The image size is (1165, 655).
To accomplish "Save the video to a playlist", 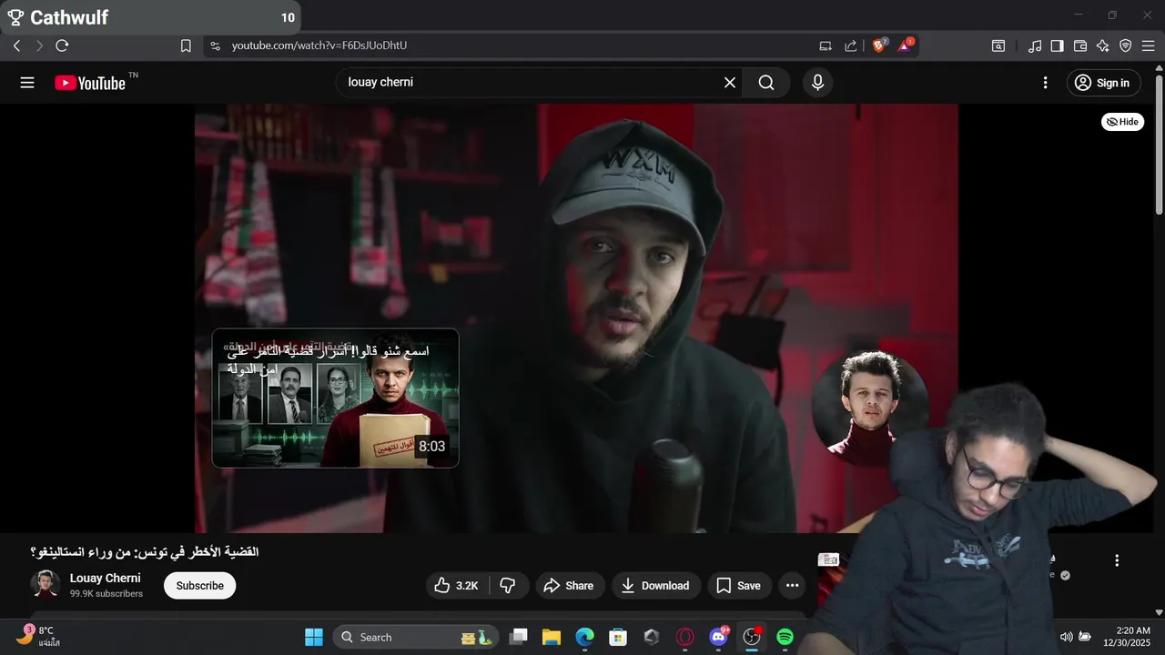I will (x=739, y=586).
